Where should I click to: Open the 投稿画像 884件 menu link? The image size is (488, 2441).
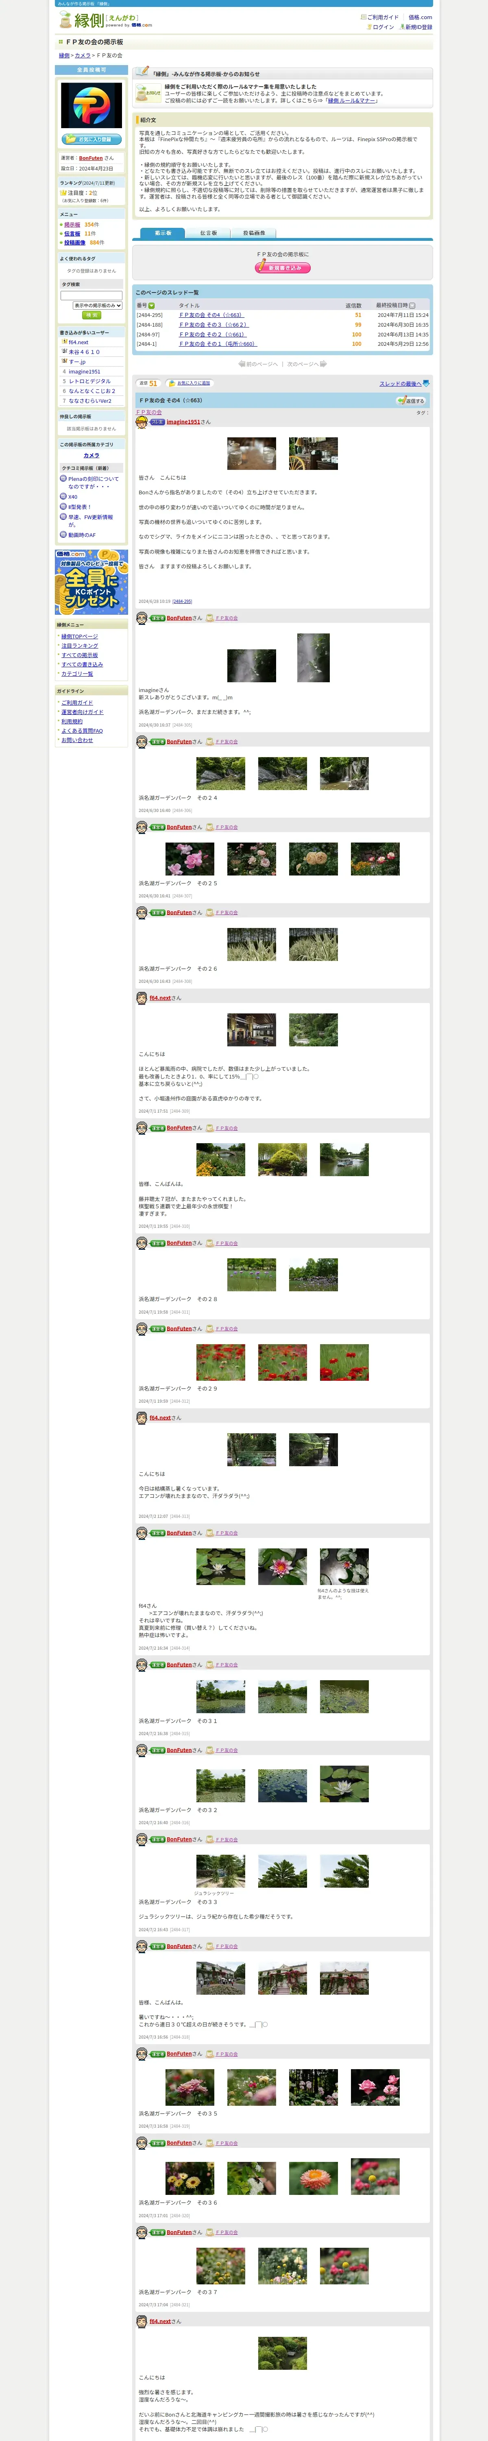pos(75,242)
